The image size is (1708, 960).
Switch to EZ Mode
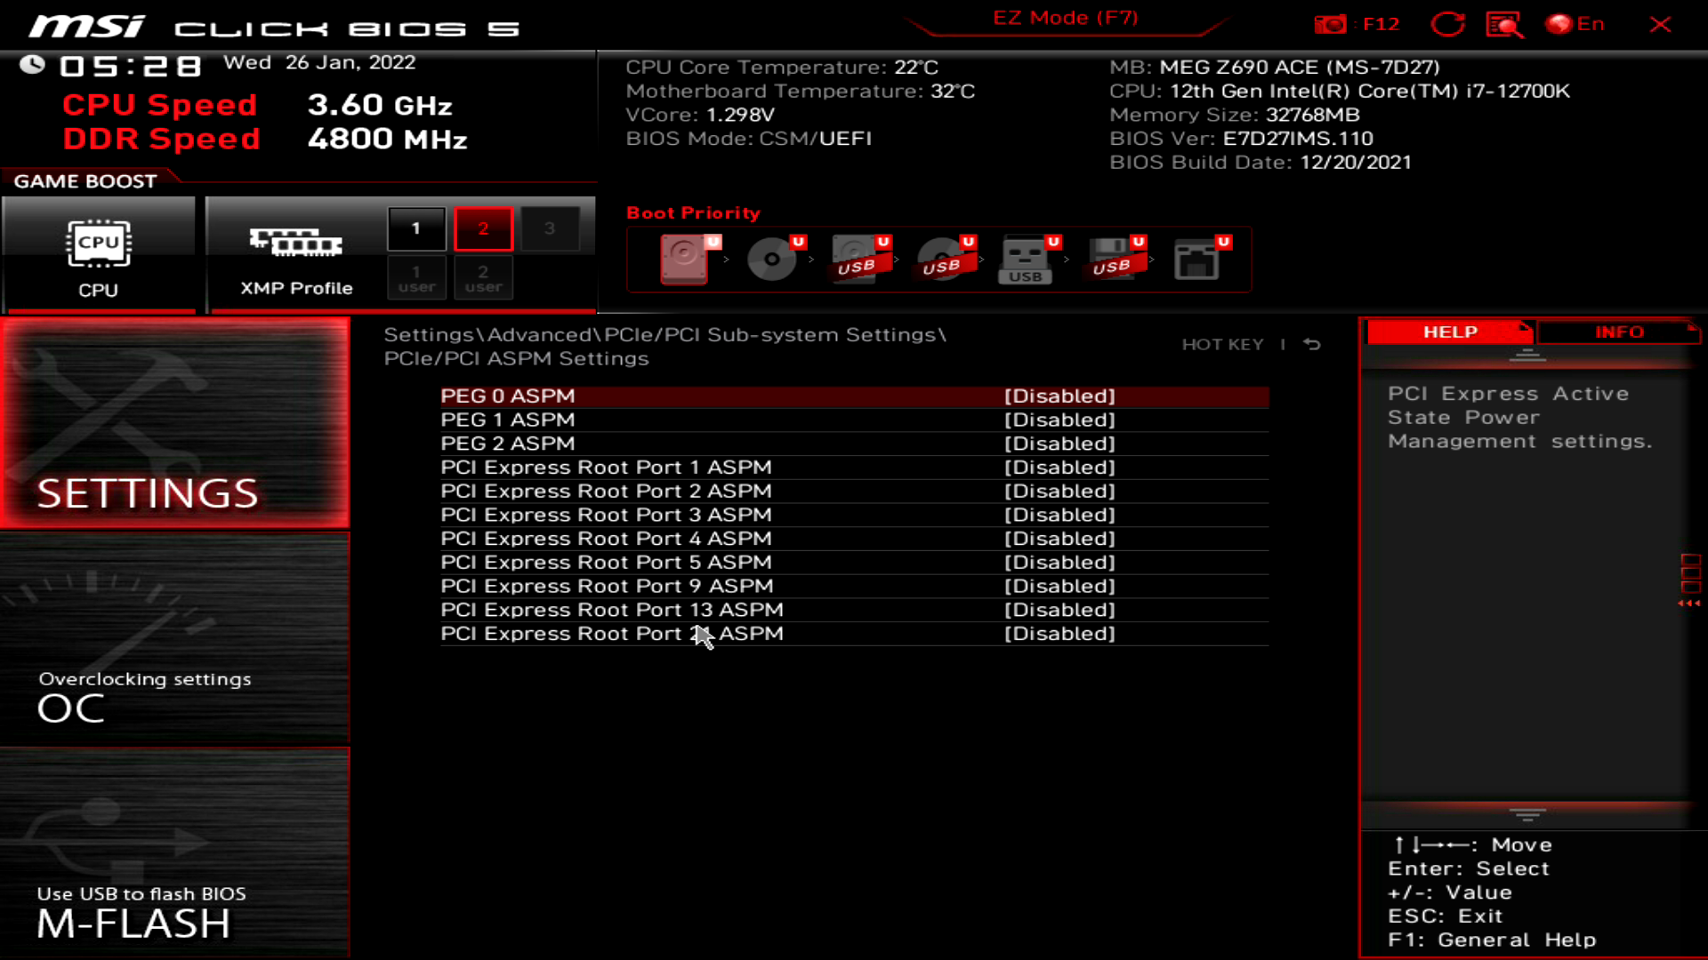click(x=1064, y=18)
